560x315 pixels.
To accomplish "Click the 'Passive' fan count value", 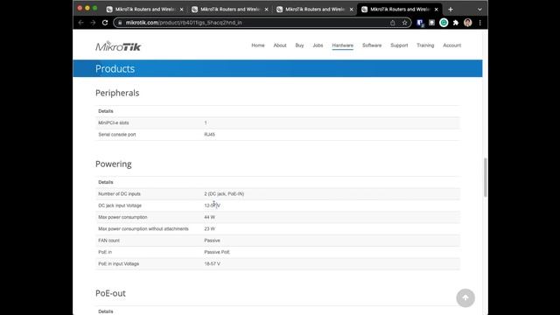I will 212,241.
